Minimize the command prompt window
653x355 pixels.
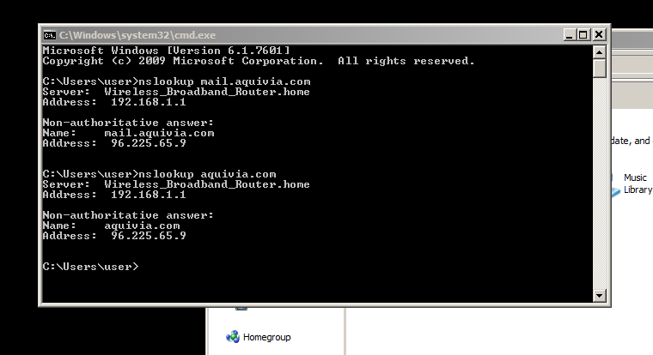click(569, 34)
